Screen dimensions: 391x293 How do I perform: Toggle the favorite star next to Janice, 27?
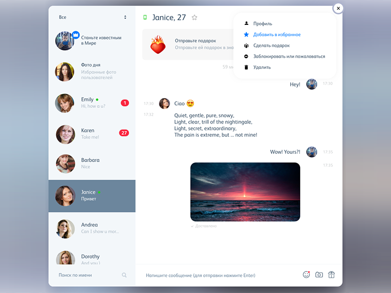[x=194, y=17]
